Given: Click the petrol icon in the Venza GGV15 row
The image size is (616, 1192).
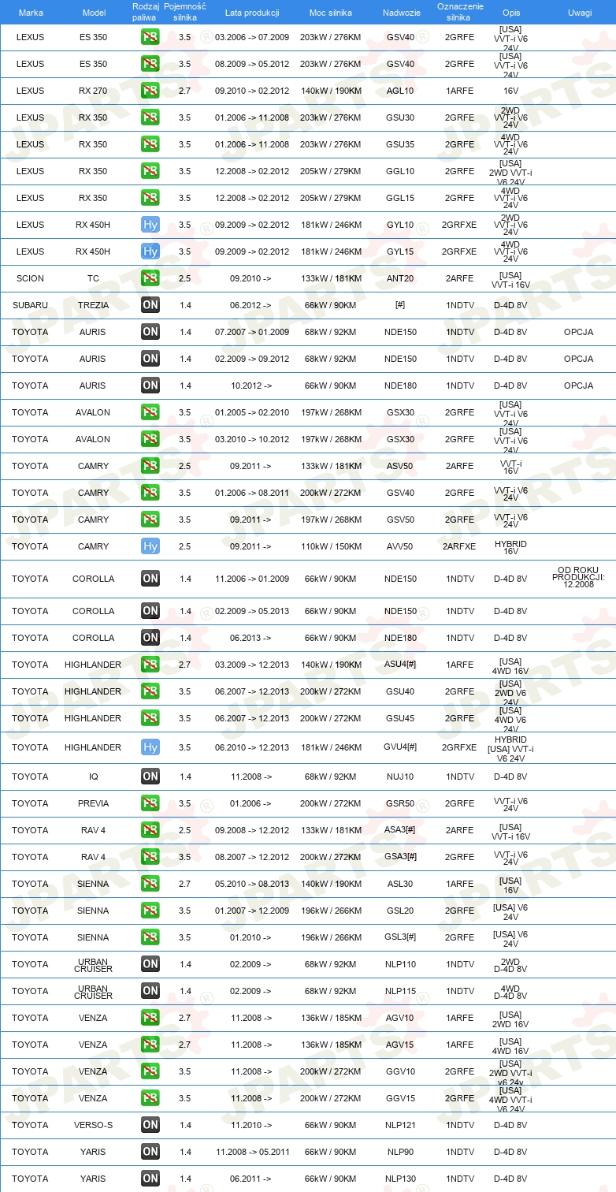Looking at the screenshot, I should (x=150, y=1098).
